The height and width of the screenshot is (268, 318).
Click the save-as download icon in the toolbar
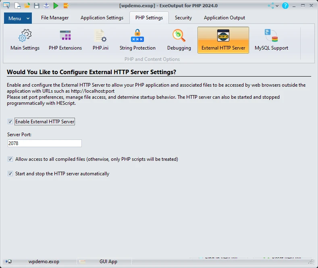pyautogui.click(x=46, y=6)
